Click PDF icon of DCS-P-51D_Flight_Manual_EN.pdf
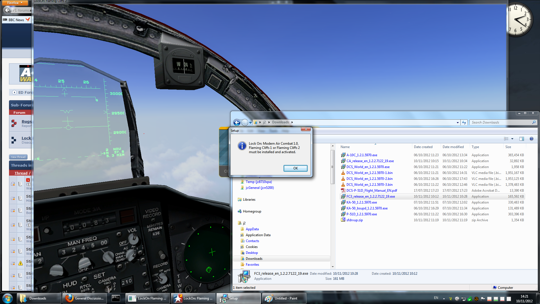 click(343, 191)
